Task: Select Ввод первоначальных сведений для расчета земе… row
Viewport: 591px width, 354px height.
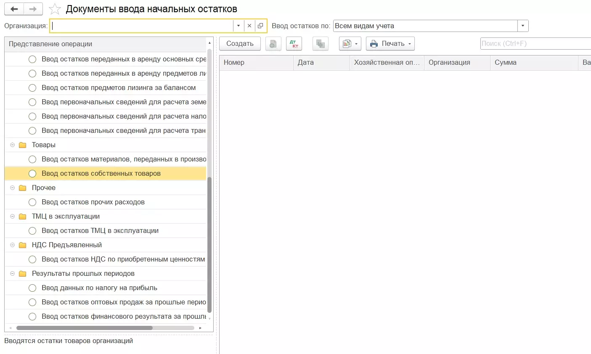Action: tap(106, 102)
